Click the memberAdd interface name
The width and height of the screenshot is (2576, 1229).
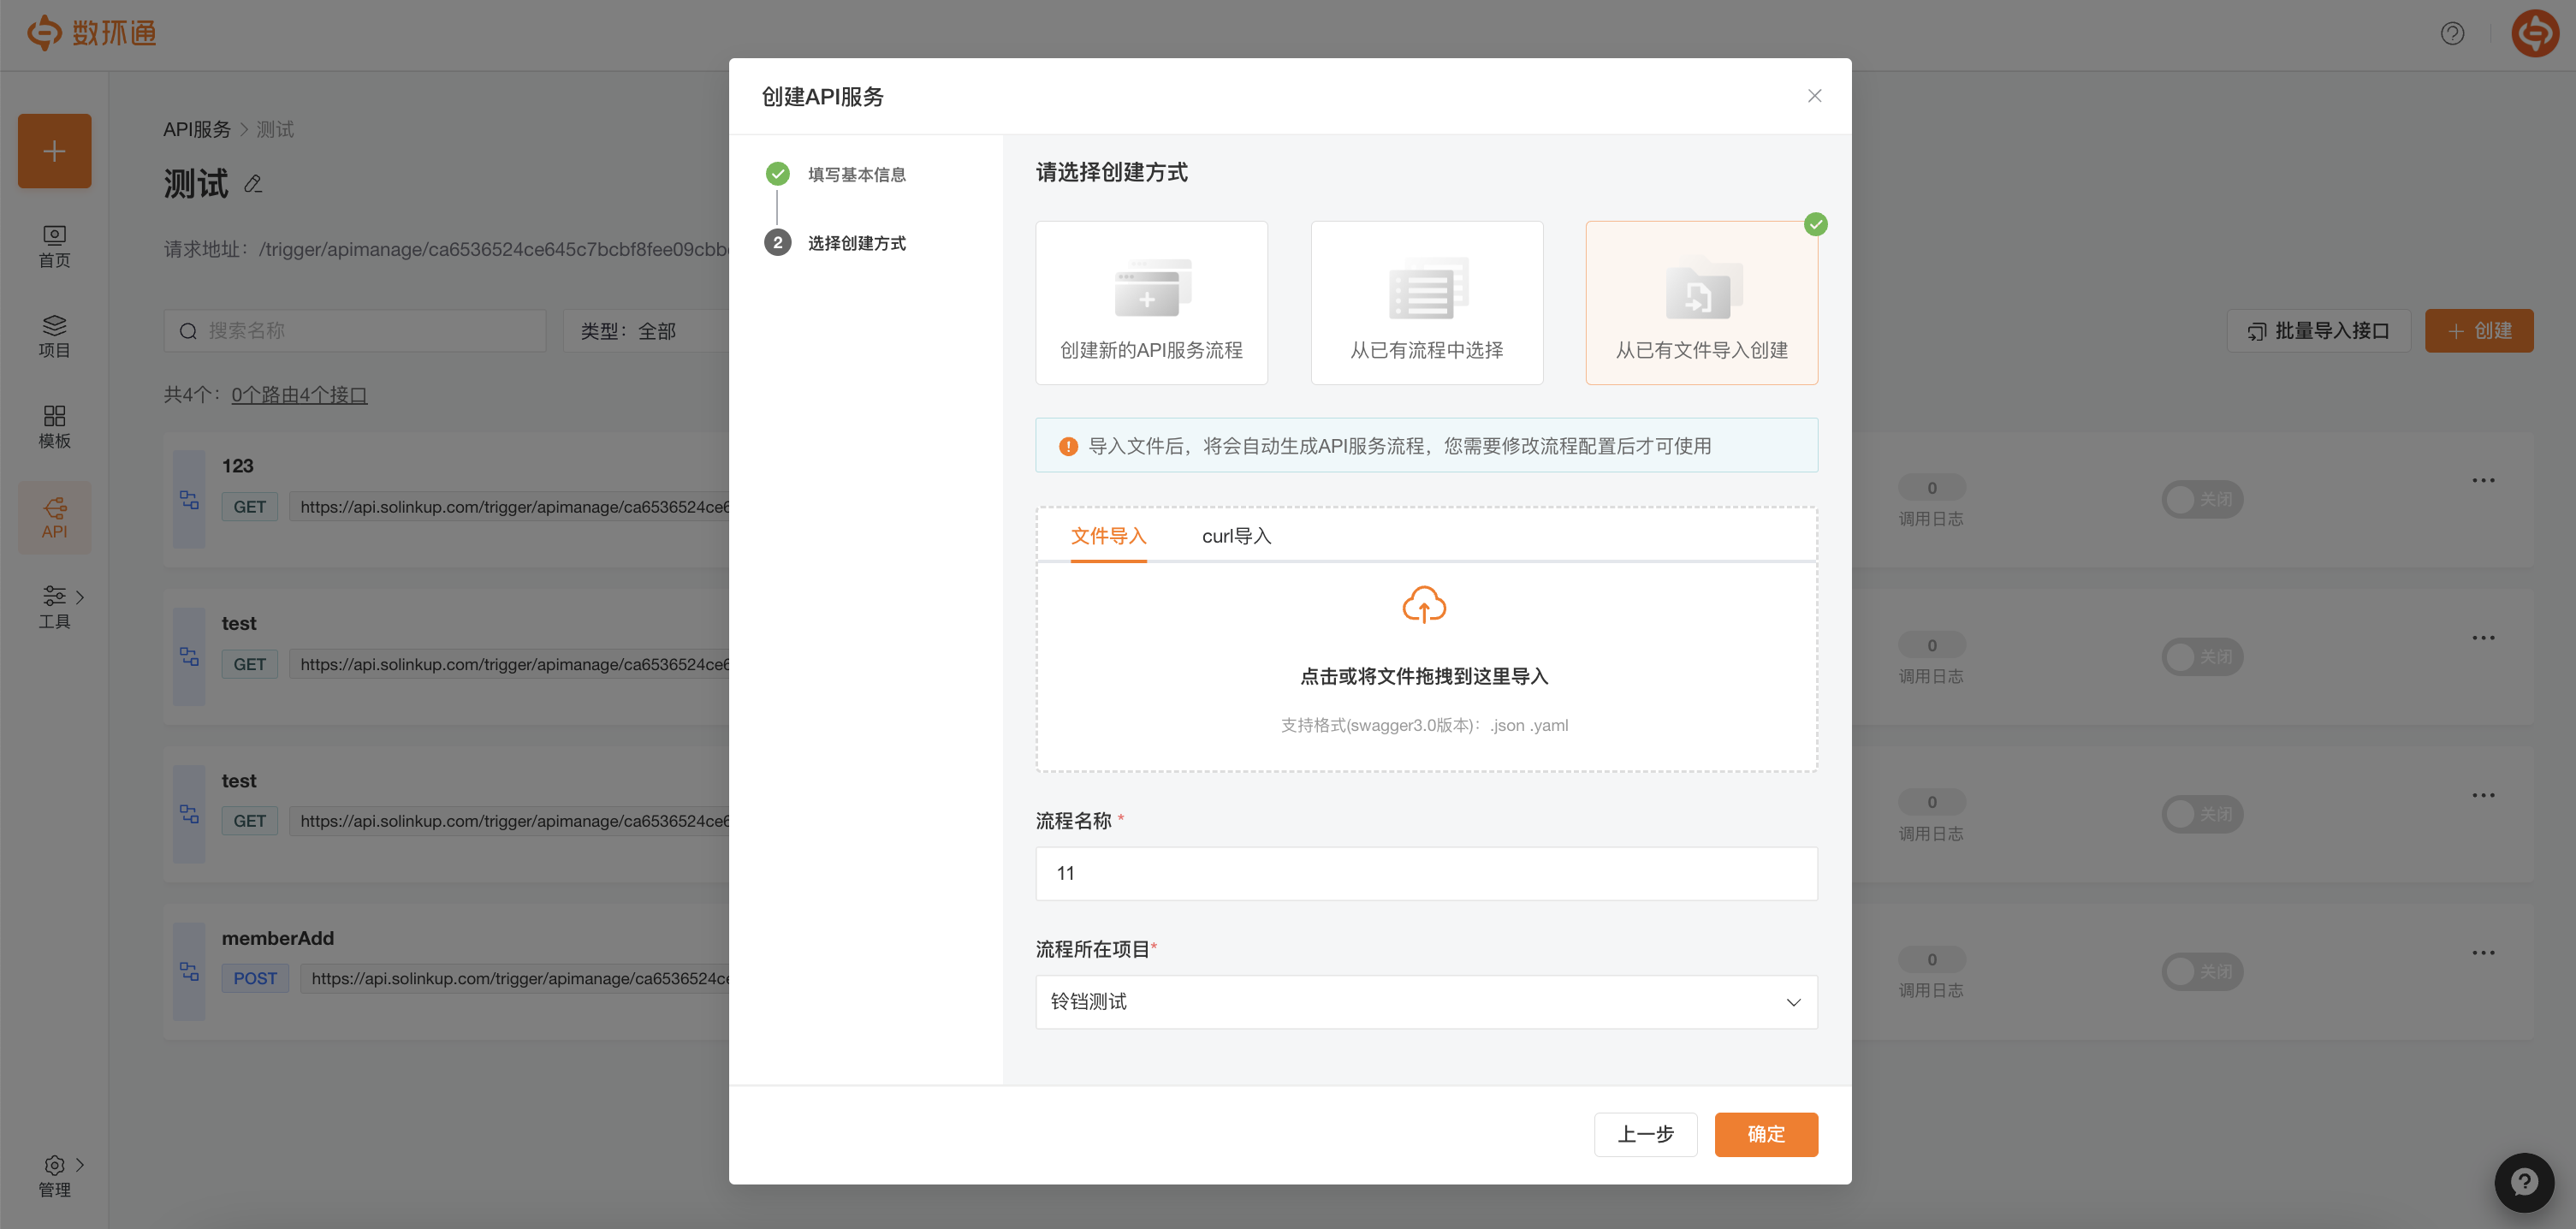pyautogui.click(x=277, y=938)
